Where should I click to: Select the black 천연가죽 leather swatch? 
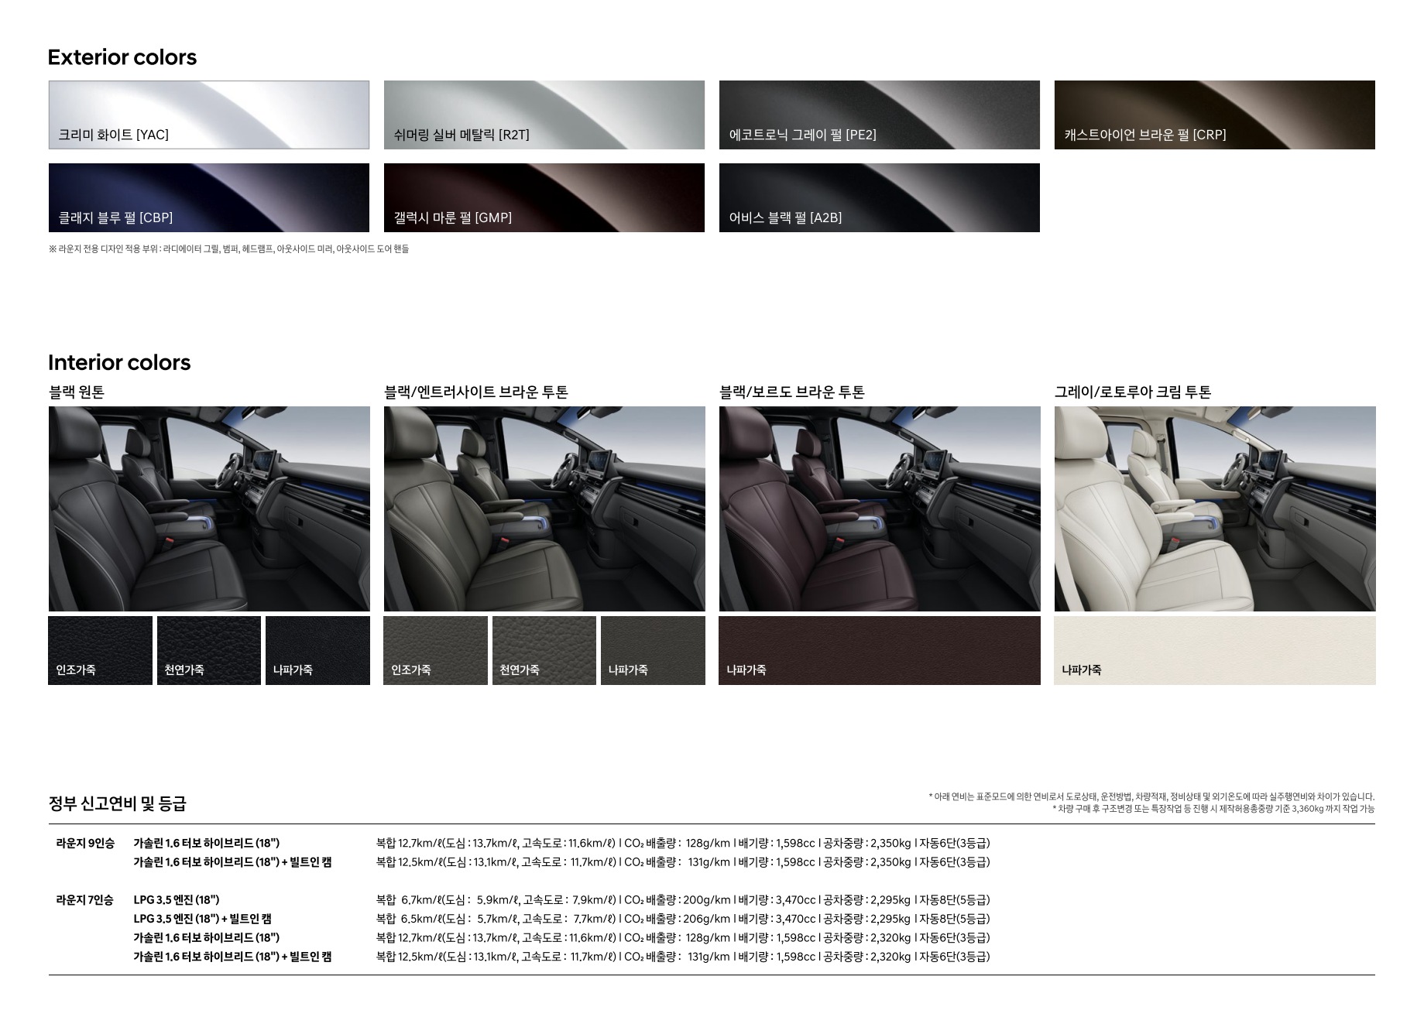click(x=208, y=650)
